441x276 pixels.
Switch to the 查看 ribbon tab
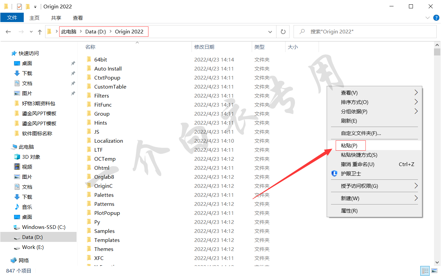(x=78, y=18)
